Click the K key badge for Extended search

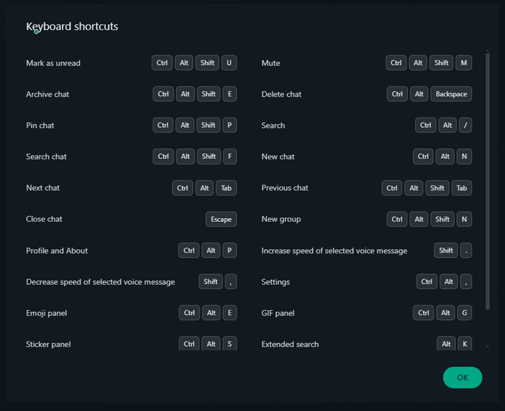(x=465, y=344)
